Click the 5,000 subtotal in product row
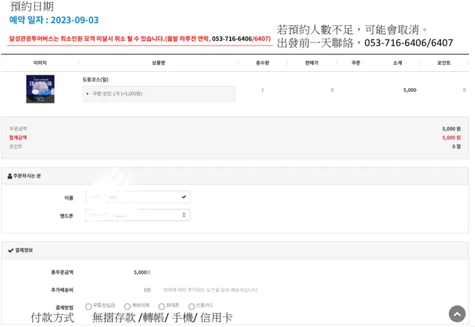 pyautogui.click(x=410, y=90)
